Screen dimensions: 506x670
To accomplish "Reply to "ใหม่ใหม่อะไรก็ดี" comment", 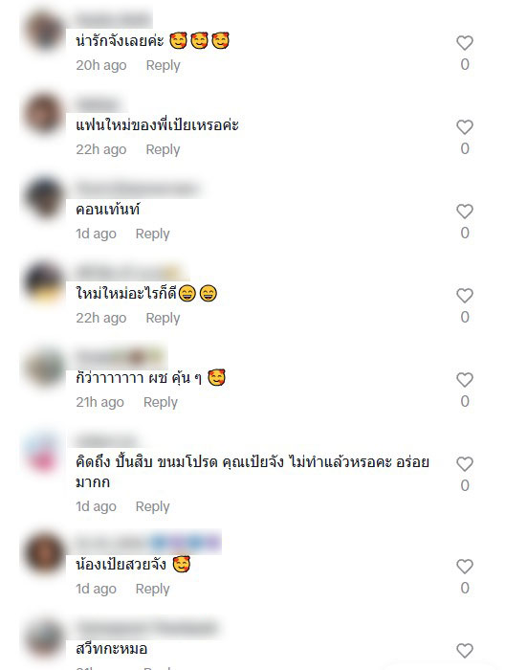I will [x=163, y=318].
